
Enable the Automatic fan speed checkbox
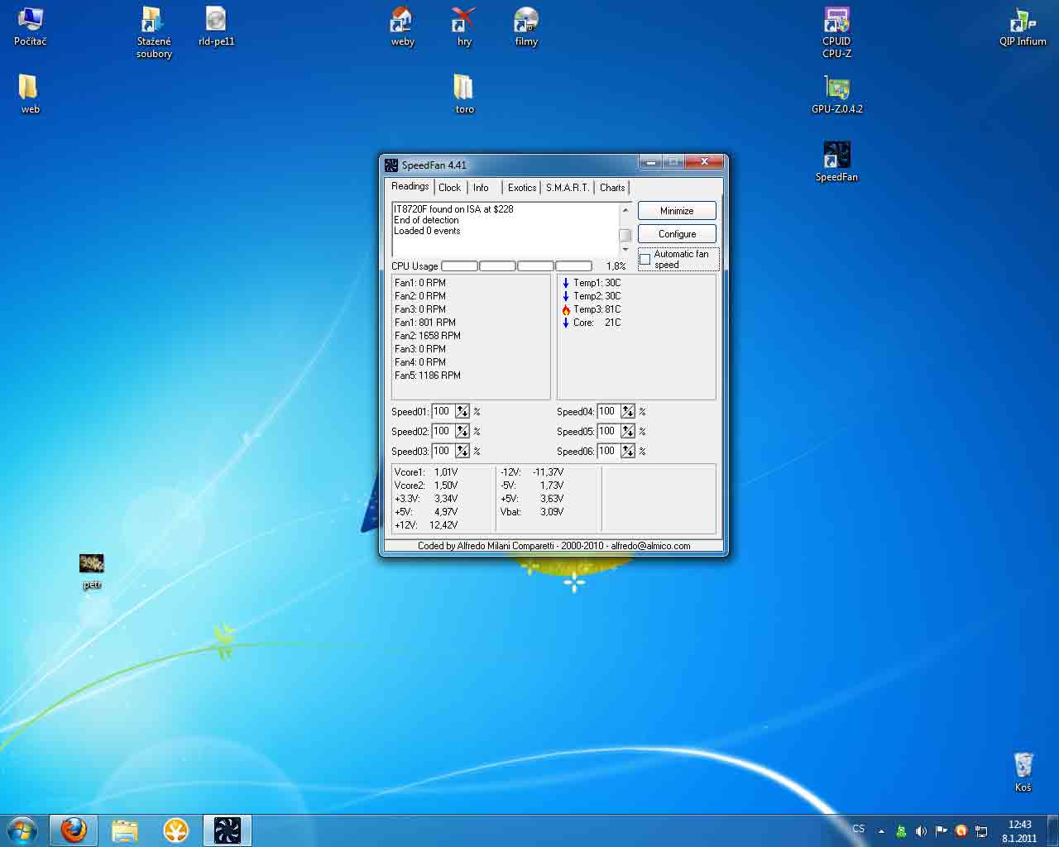click(x=645, y=260)
